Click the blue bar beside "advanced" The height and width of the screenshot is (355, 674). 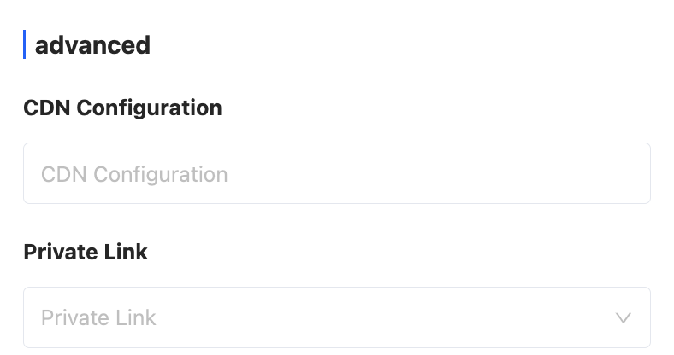pos(25,44)
